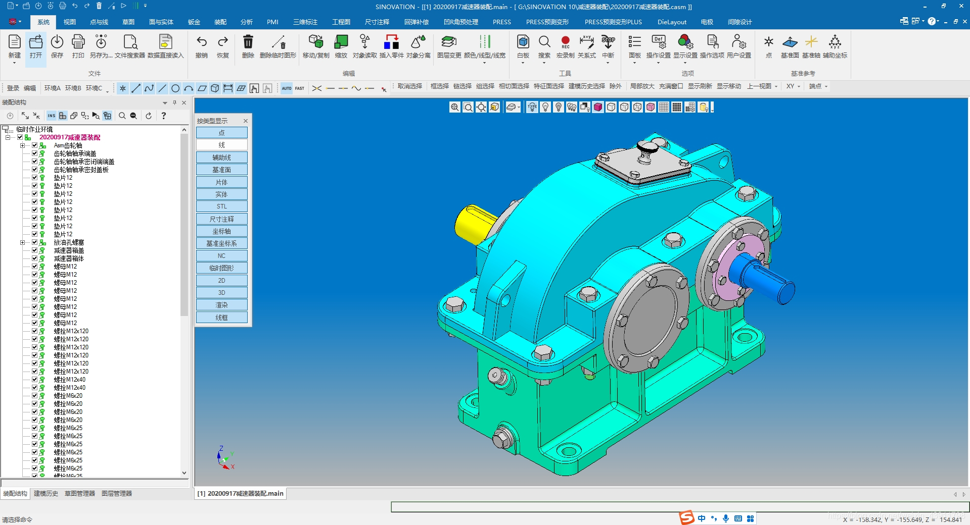Open 显示设置 display settings
This screenshot has height=525, width=970.
685,46
